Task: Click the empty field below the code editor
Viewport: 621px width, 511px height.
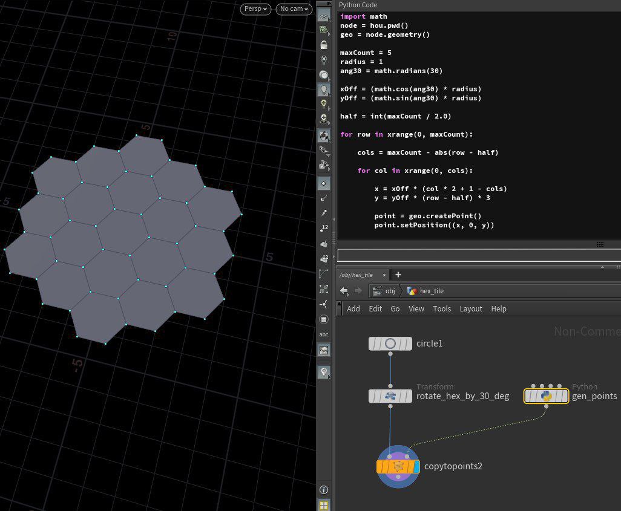Action: (x=479, y=255)
